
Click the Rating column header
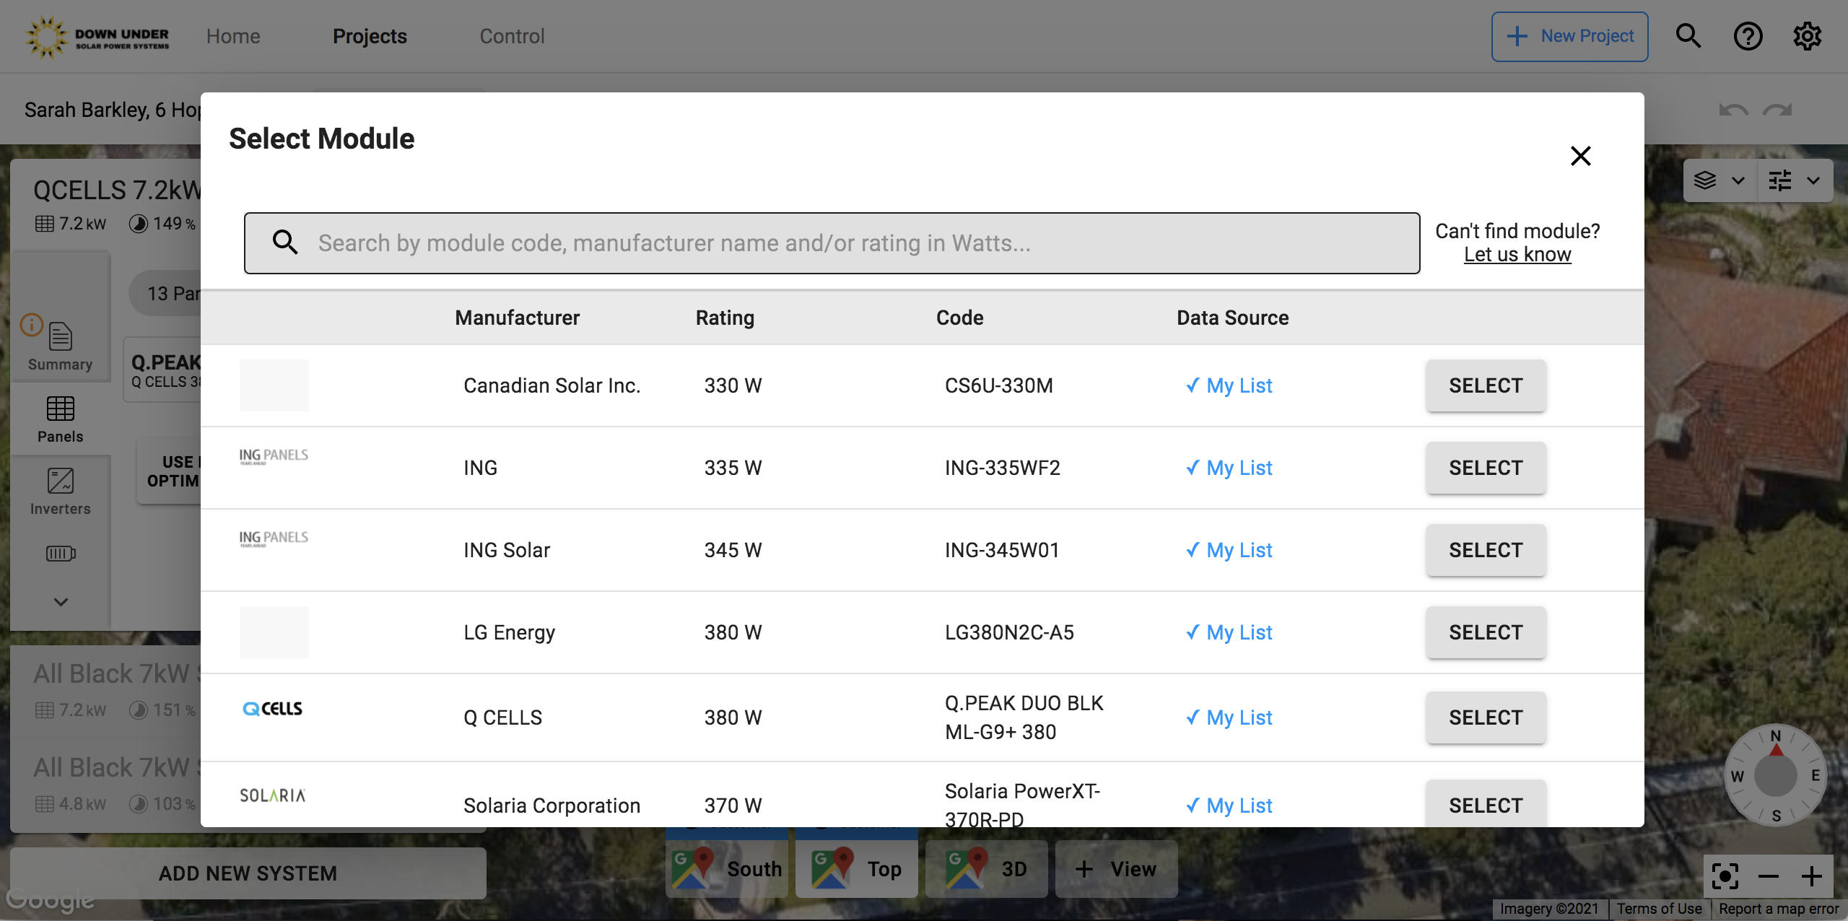[x=725, y=318]
